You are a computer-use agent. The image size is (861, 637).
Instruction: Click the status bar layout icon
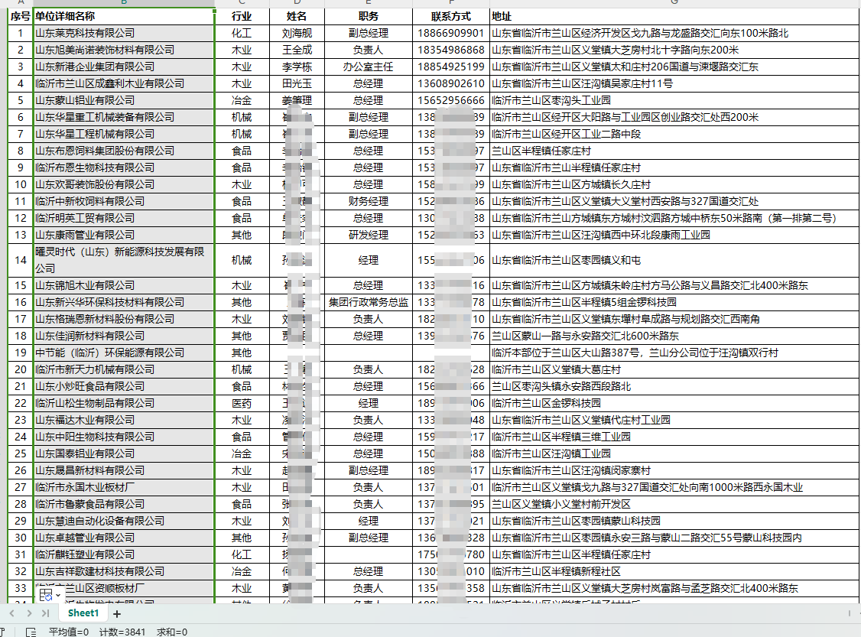point(31,632)
